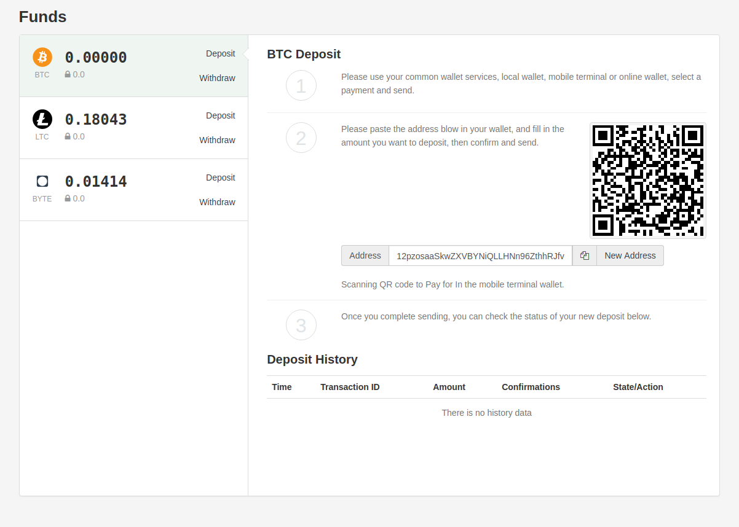This screenshot has height=527, width=739.
Task: Click the 'There is no history data' message
Action: 486,413
